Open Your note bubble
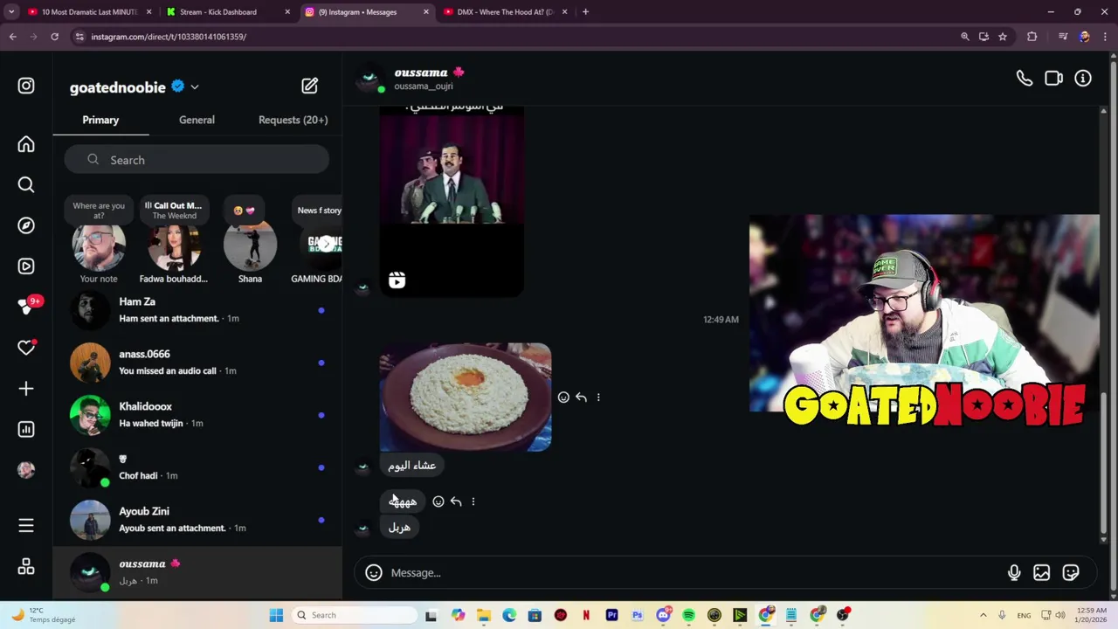Screen dimensions: 1118x629 pyautogui.click(x=99, y=211)
